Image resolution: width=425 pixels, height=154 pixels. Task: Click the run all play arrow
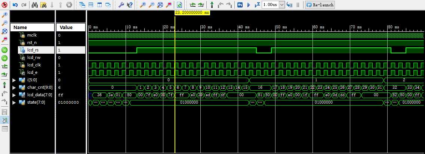[249, 4]
